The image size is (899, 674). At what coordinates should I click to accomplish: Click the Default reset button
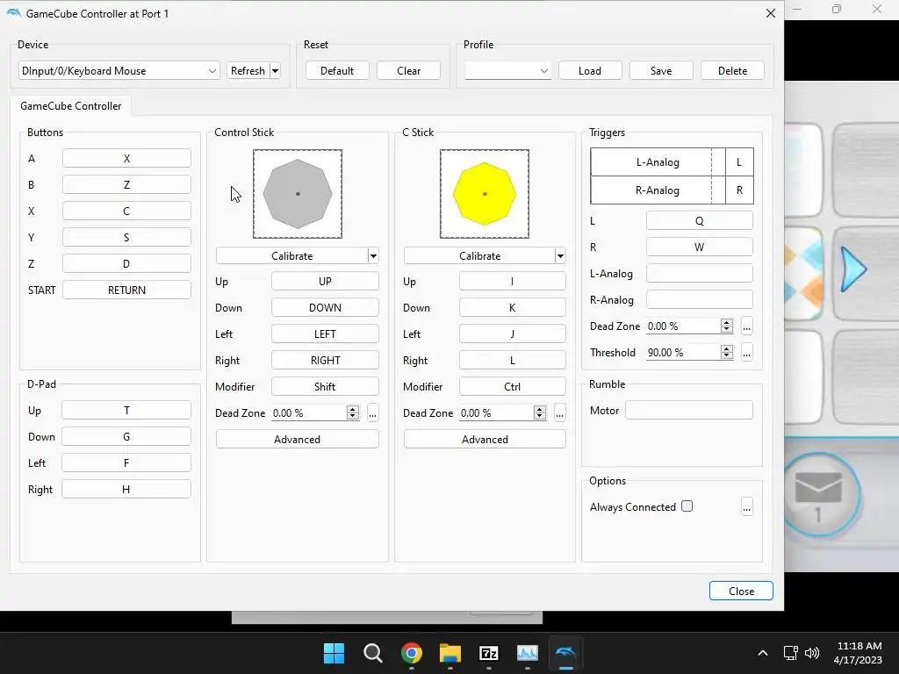337,71
